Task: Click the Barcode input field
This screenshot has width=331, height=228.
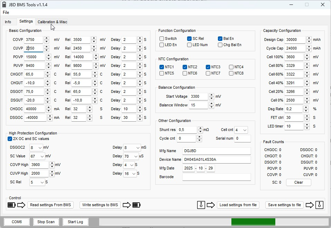Action: pyautogui.click(x=217, y=177)
